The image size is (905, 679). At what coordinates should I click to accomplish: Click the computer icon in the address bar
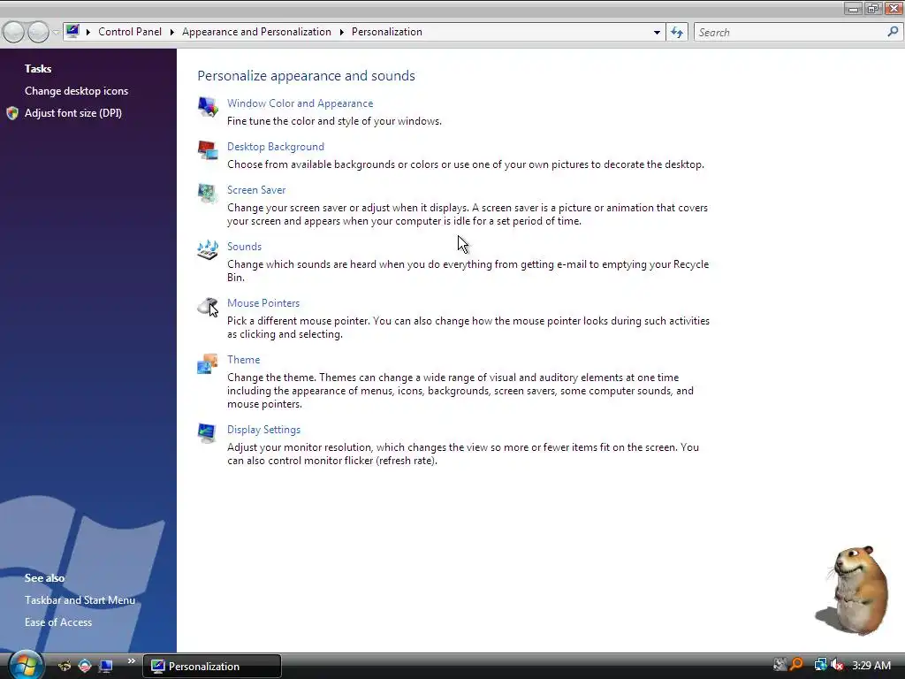(x=72, y=31)
